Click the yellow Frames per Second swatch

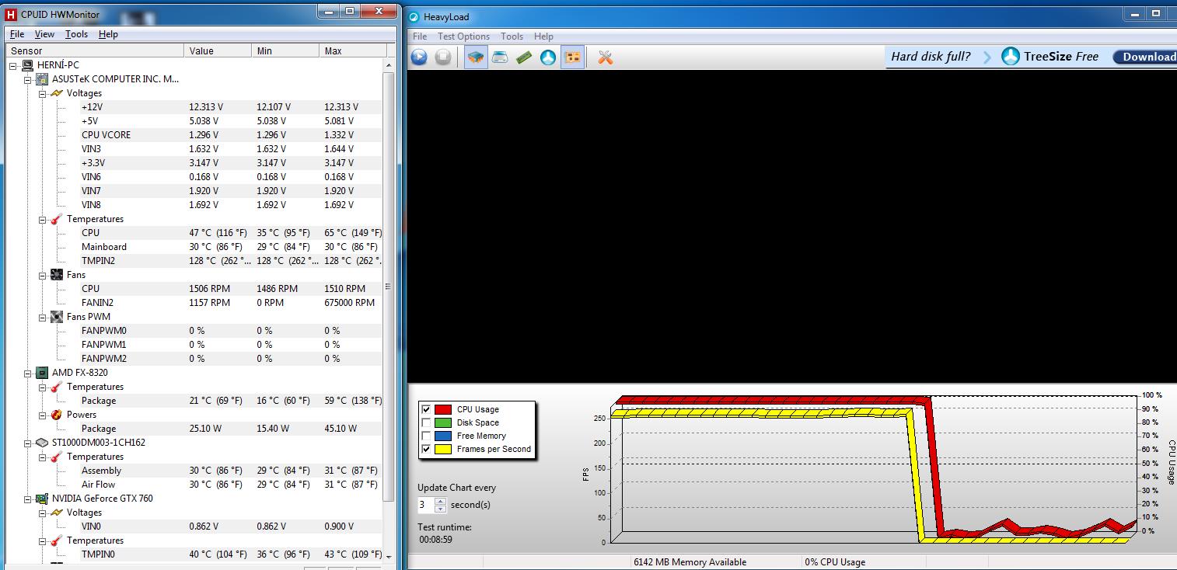(x=443, y=449)
